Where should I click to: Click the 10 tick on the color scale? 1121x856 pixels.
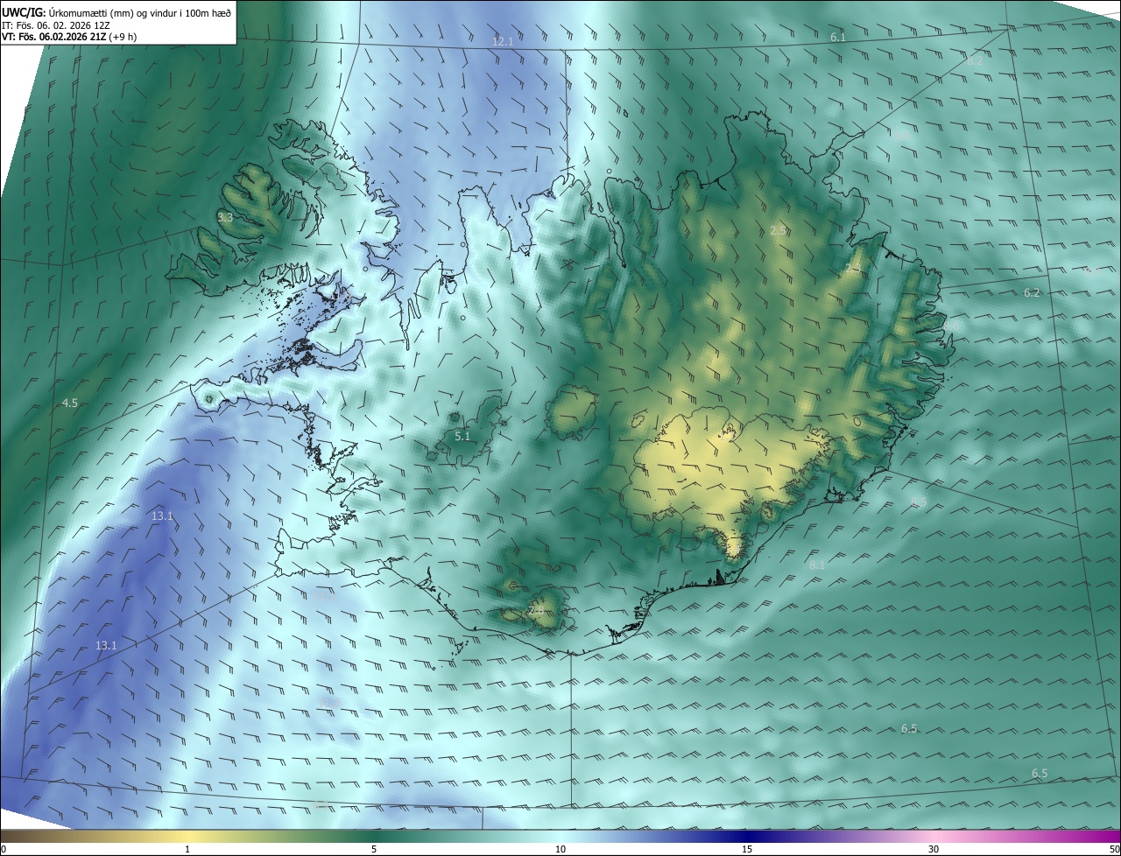(560, 850)
